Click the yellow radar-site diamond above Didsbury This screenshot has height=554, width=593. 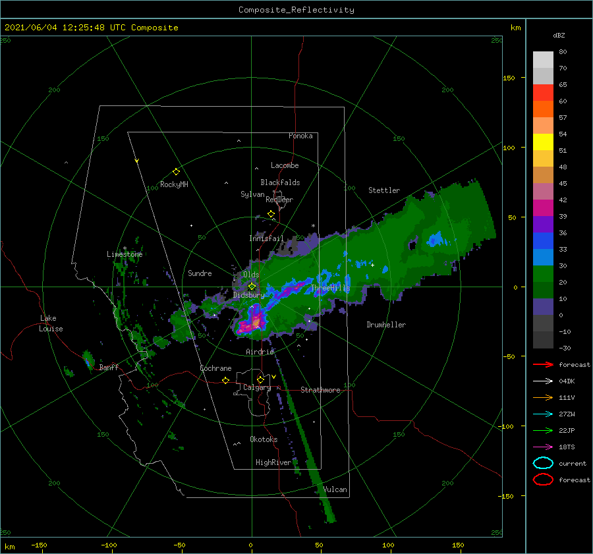click(252, 287)
